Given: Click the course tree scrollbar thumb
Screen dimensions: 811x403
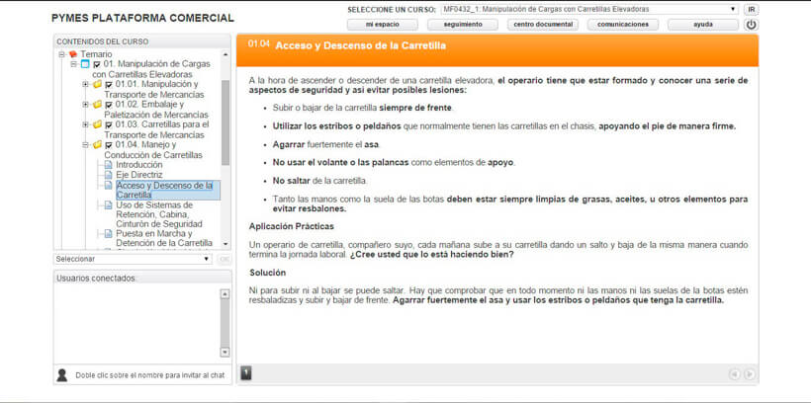Looking at the screenshot, I should coord(225,122).
